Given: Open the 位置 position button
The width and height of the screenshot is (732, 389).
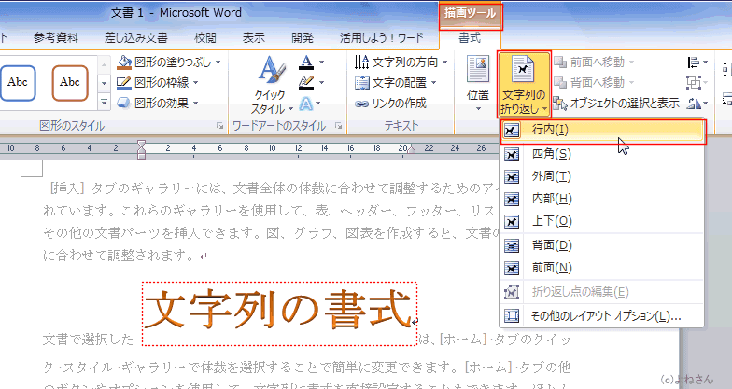Looking at the screenshot, I should point(478,80).
